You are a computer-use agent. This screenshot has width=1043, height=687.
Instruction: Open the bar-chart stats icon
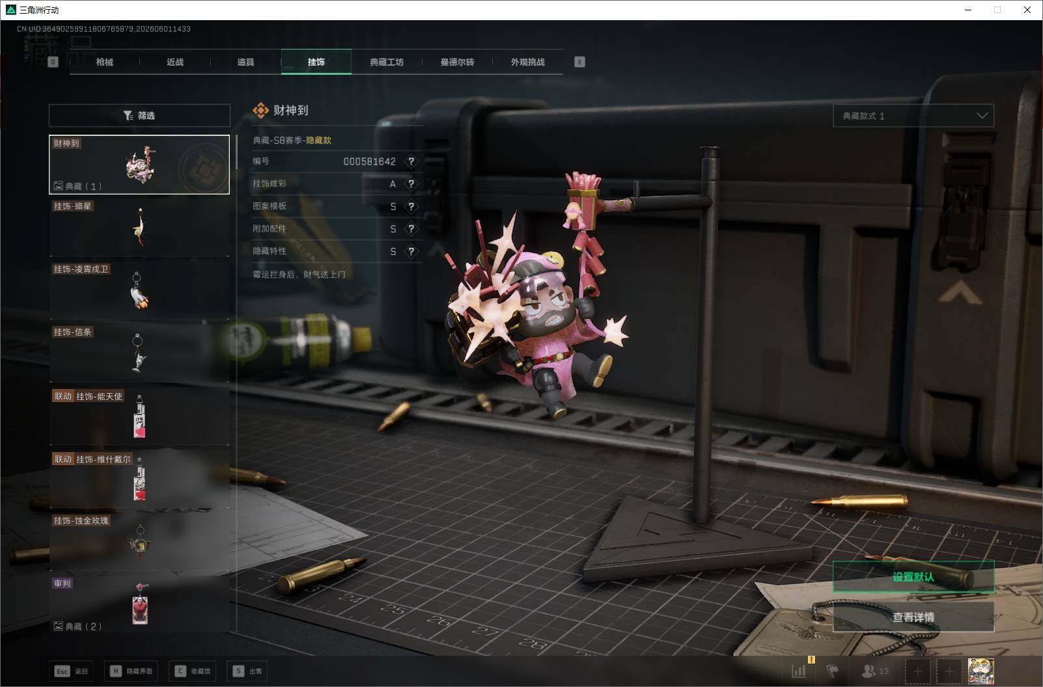click(x=799, y=671)
